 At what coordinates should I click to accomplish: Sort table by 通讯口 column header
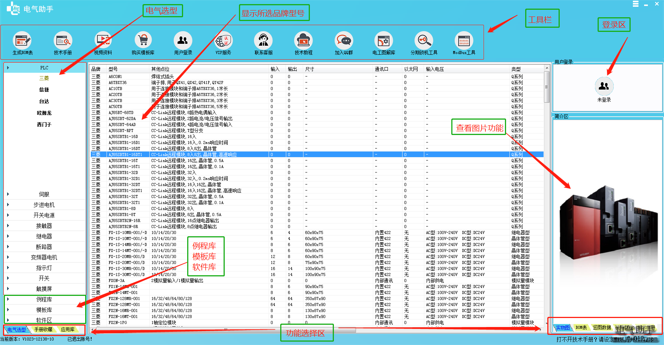(x=388, y=69)
